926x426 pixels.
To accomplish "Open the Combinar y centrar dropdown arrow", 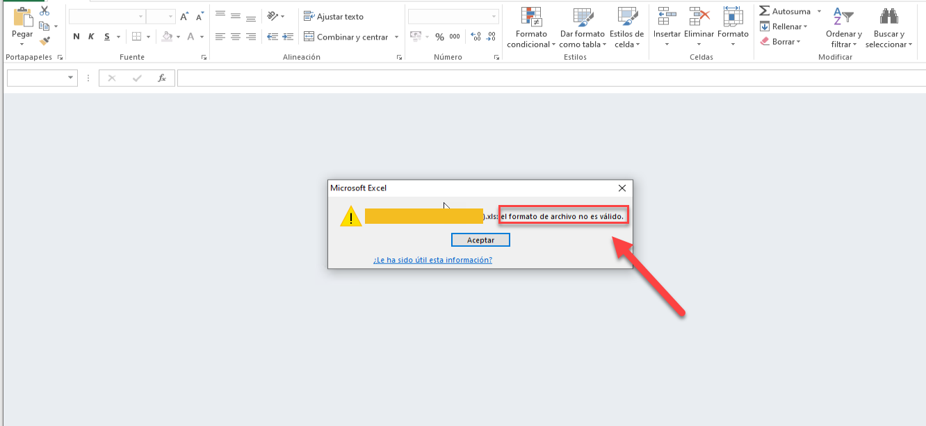I will (x=396, y=37).
